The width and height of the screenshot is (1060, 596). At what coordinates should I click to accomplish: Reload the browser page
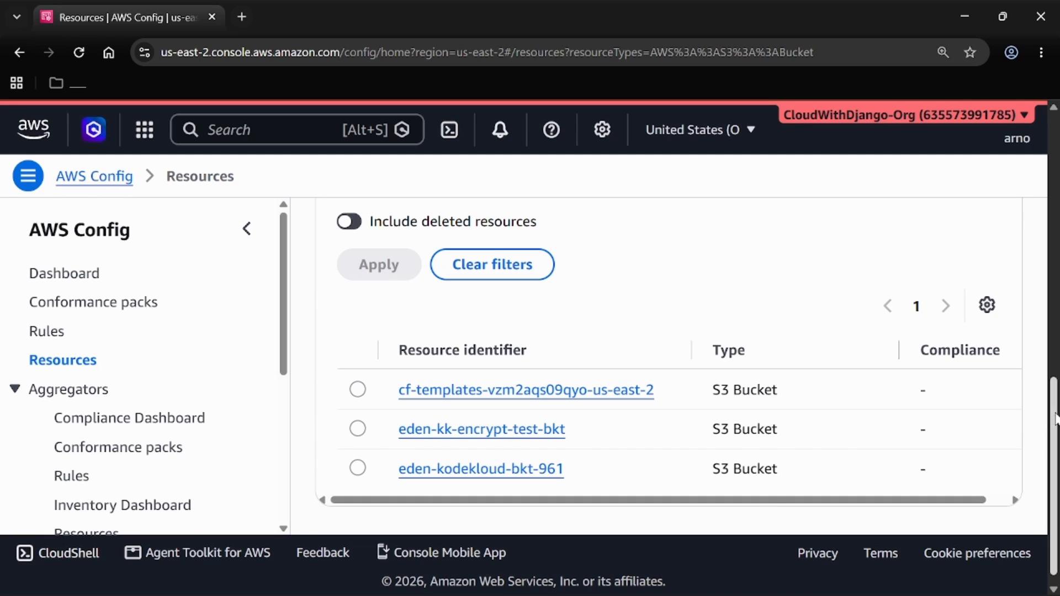(79, 52)
